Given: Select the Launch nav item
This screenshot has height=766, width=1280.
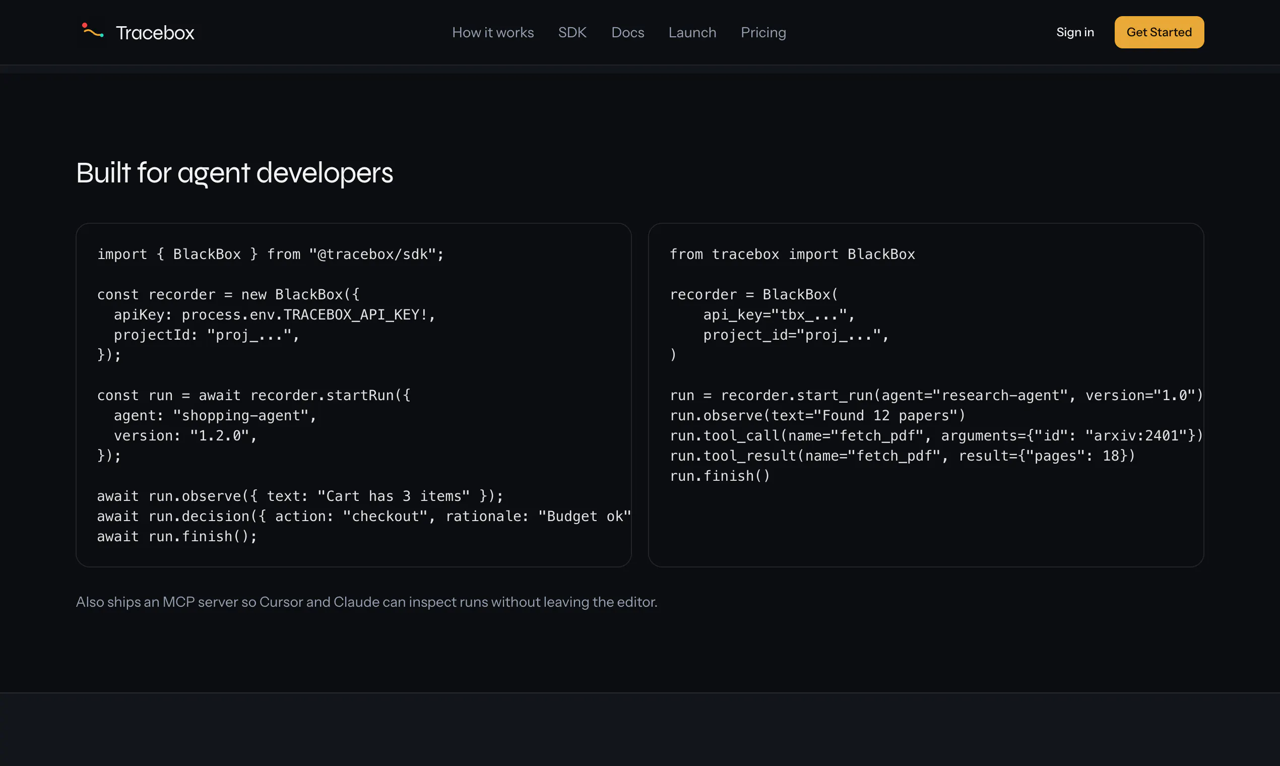Looking at the screenshot, I should pos(692,33).
